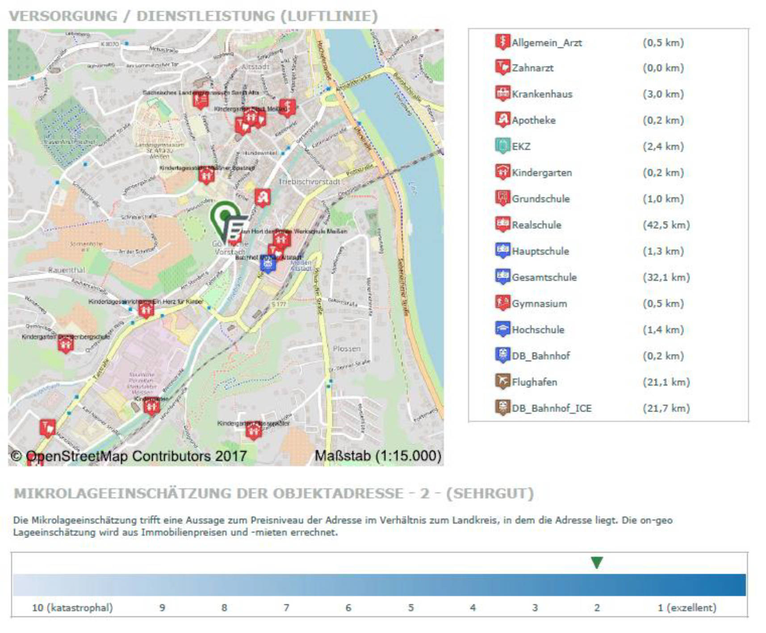The image size is (766, 633).
Task: Click the green triangle rating marker
Action: (x=597, y=562)
